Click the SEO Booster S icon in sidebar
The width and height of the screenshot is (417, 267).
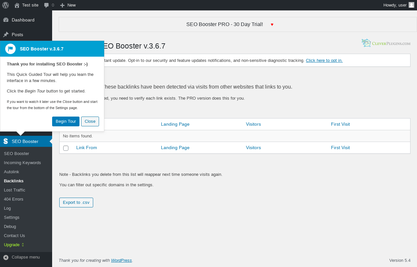[x=6, y=141]
